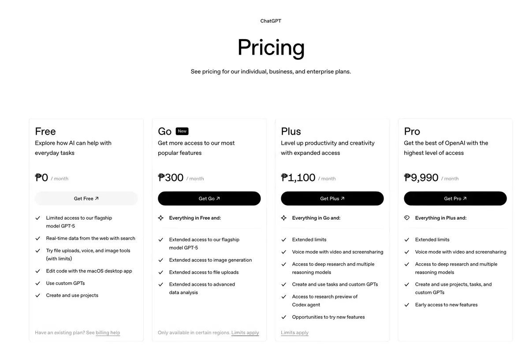The image size is (529, 350).
Task: Click the diamond icon beside "Everything in Plus and:"
Action: coord(406,217)
